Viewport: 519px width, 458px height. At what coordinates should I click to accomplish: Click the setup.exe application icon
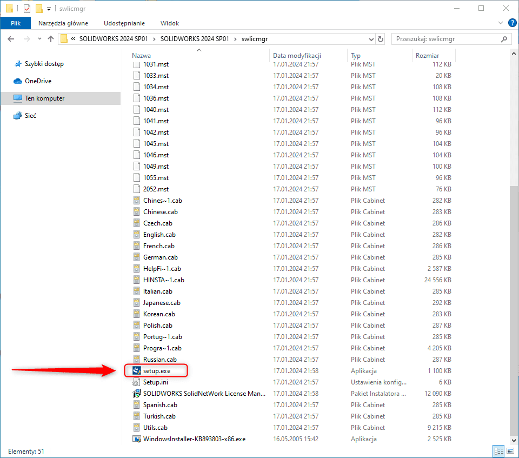click(136, 370)
